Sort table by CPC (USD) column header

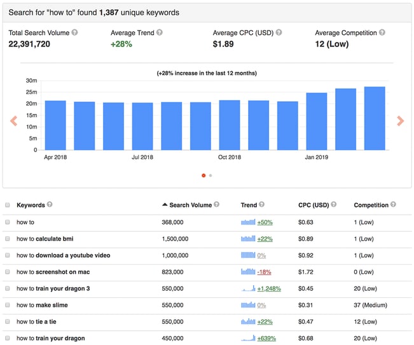pyautogui.click(x=313, y=205)
